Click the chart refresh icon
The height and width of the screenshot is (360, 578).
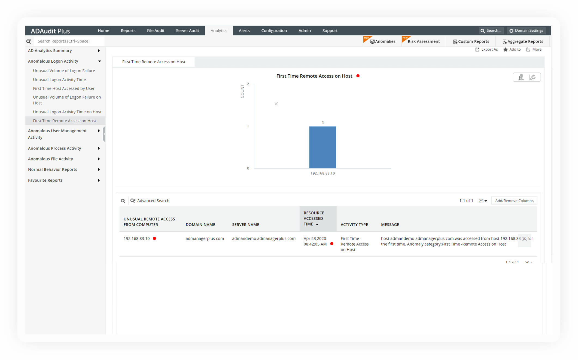pyautogui.click(x=533, y=77)
